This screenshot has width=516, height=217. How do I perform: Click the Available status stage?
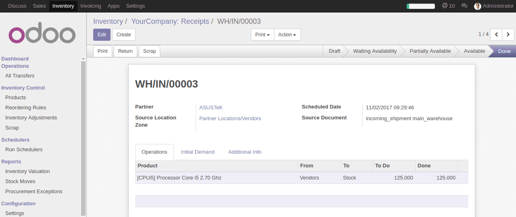tap(474, 51)
